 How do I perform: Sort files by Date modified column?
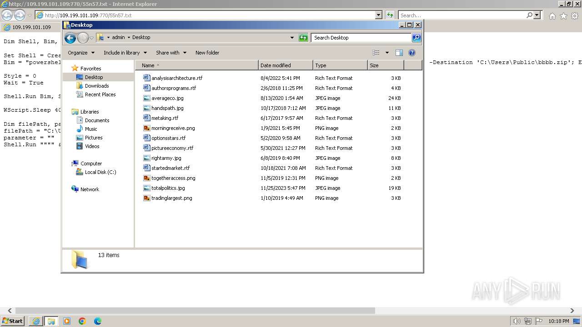[286, 65]
